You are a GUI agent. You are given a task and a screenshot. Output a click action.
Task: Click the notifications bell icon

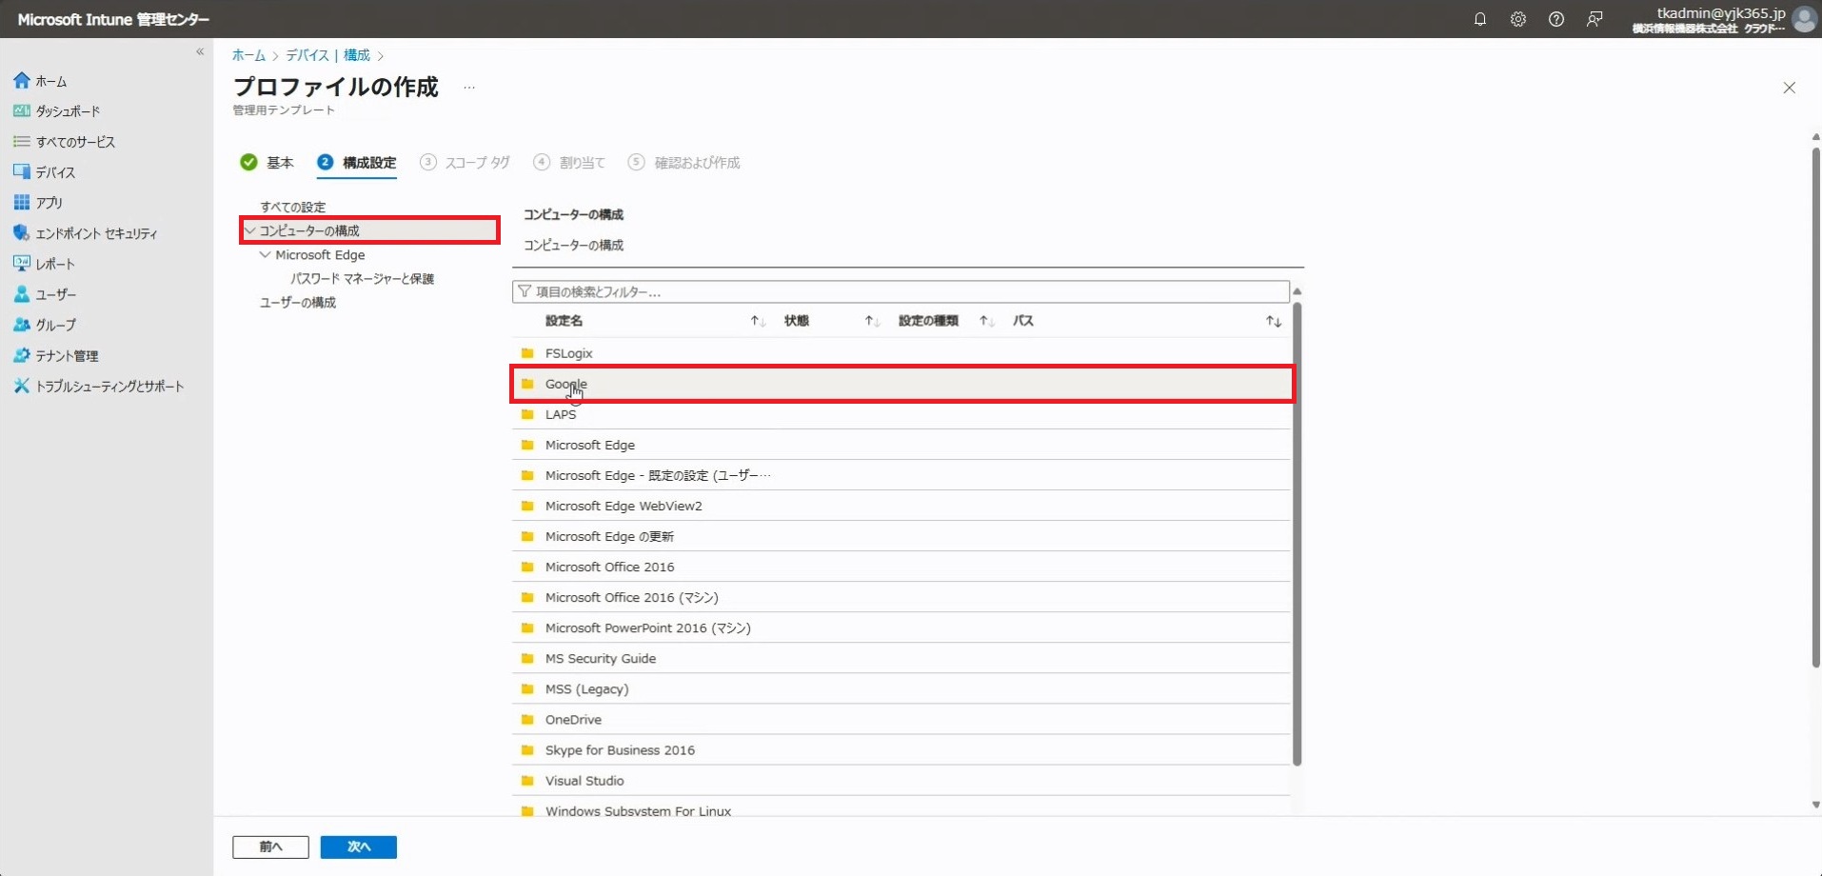[x=1479, y=19]
